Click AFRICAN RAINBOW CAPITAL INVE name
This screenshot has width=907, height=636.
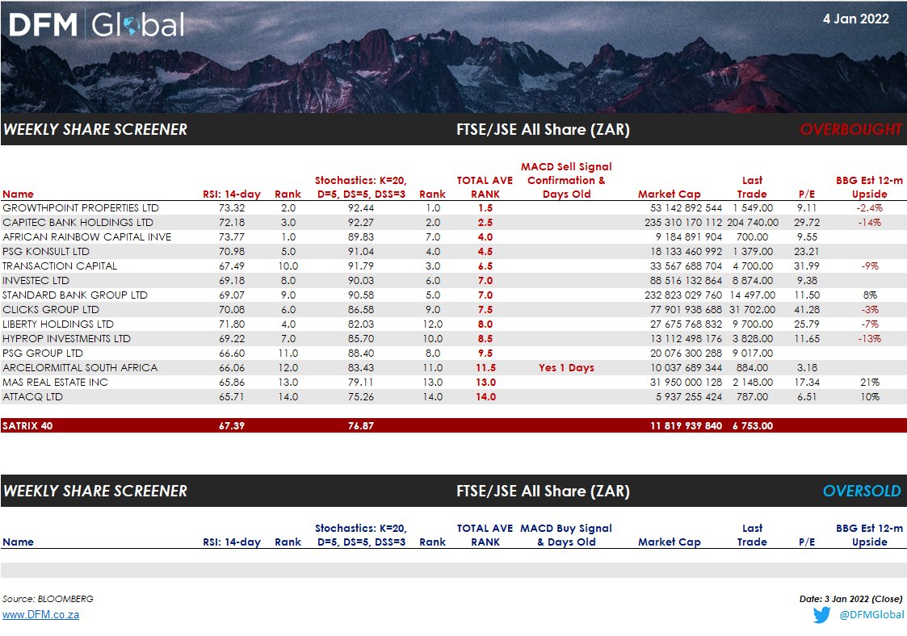(x=86, y=236)
